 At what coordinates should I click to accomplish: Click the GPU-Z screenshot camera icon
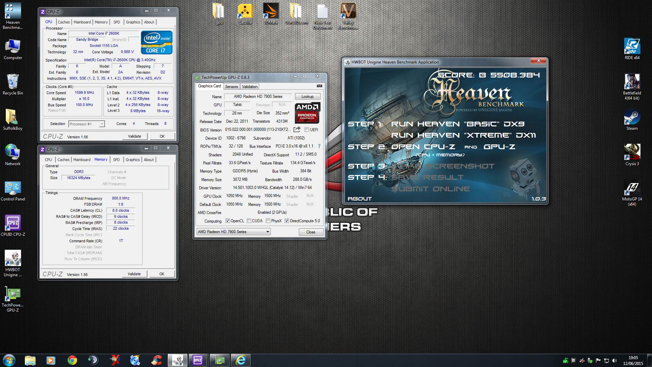[319, 86]
